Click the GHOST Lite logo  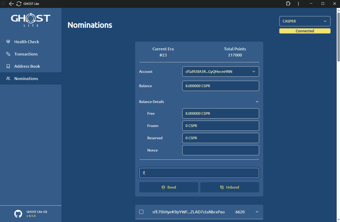pyautogui.click(x=31, y=20)
